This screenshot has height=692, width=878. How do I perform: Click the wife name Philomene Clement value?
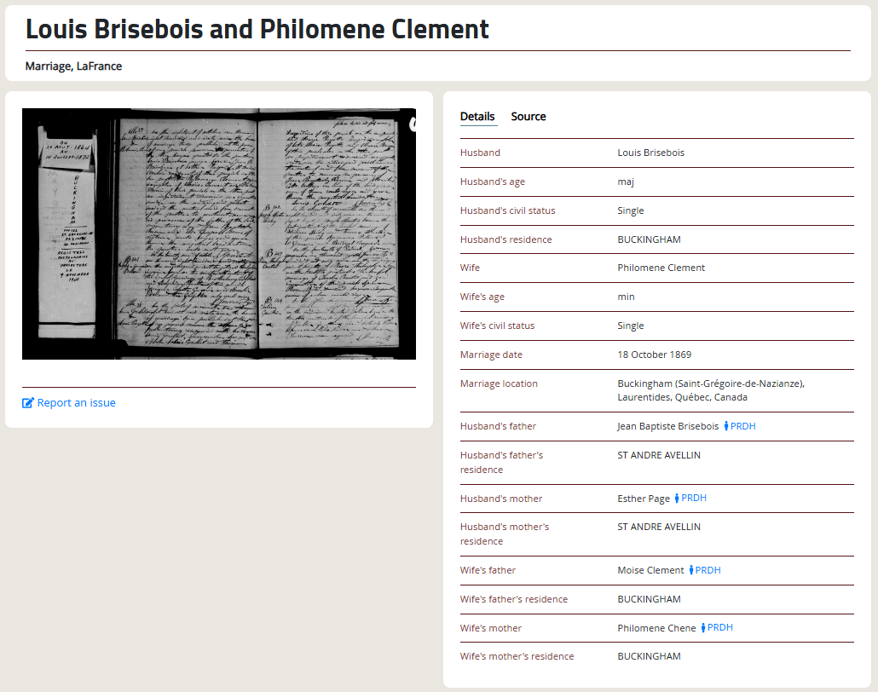661,268
